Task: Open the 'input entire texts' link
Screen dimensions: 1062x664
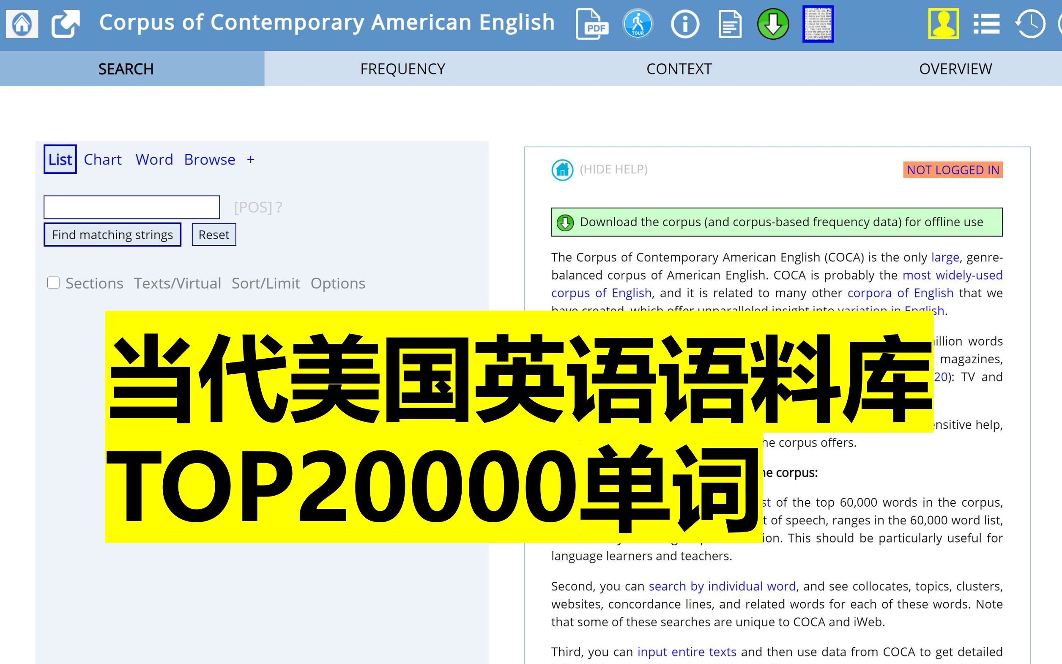Action: 686,652
